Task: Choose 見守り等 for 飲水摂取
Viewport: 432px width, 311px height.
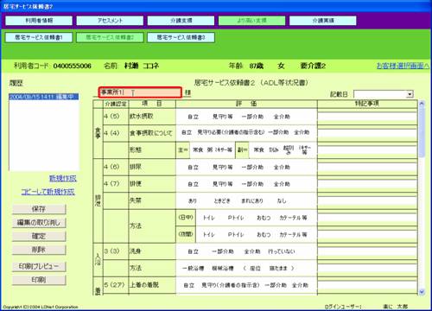Action: coord(222,117)
